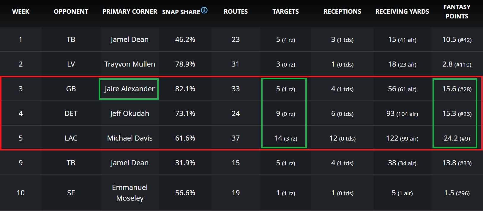Click the Targets column header
This screenshot has height=211, width=483.
click(x=285, y=12)
